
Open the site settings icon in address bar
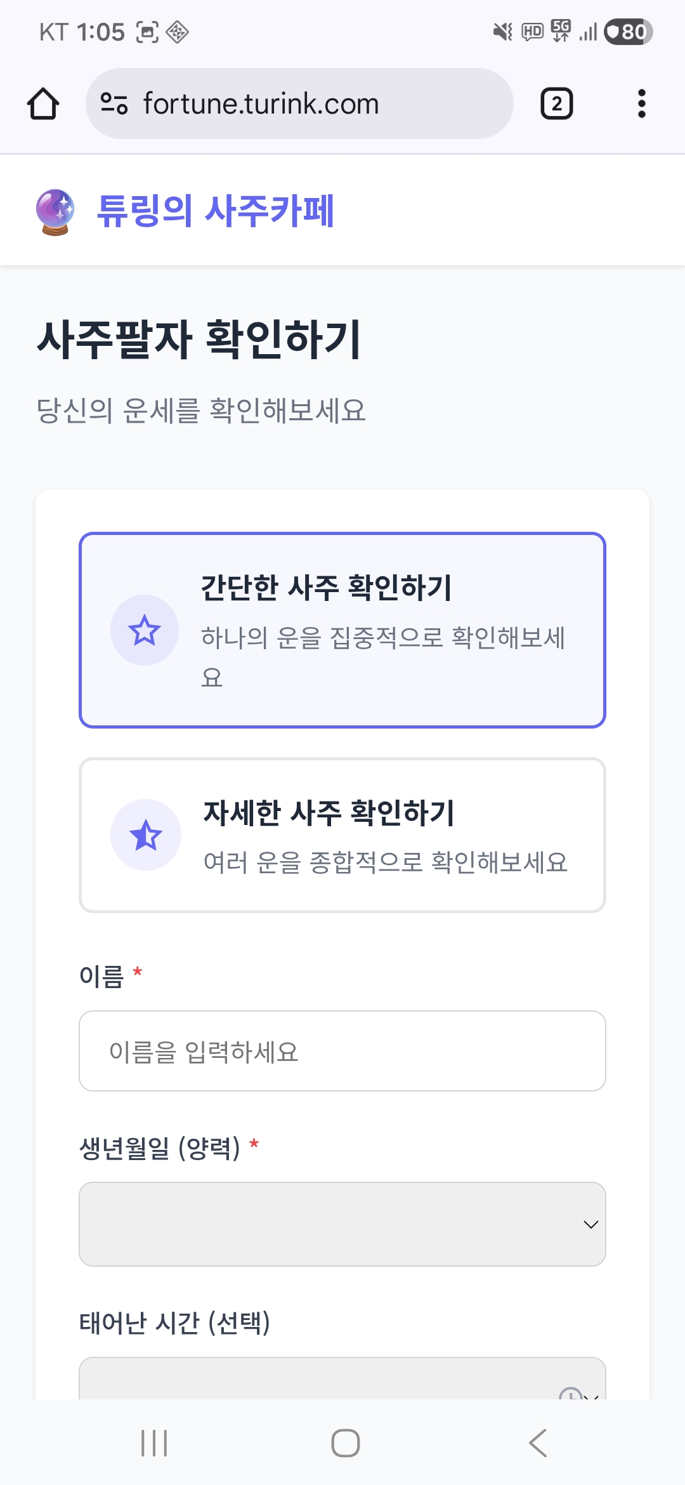(114, 103)
